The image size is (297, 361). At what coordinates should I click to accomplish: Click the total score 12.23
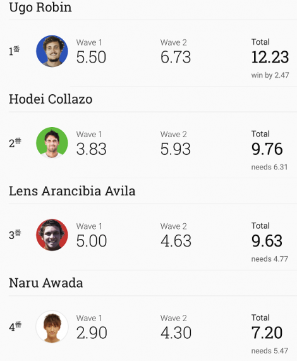[x=270, y=57]
